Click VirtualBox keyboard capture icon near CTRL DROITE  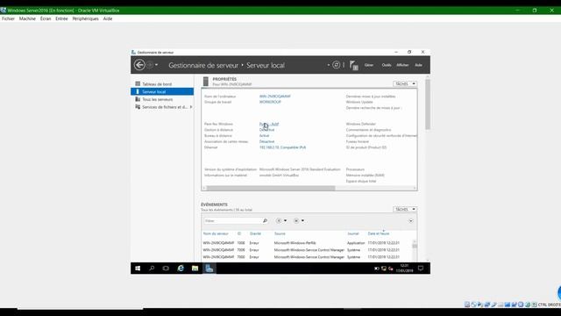(x=534, y=305)
